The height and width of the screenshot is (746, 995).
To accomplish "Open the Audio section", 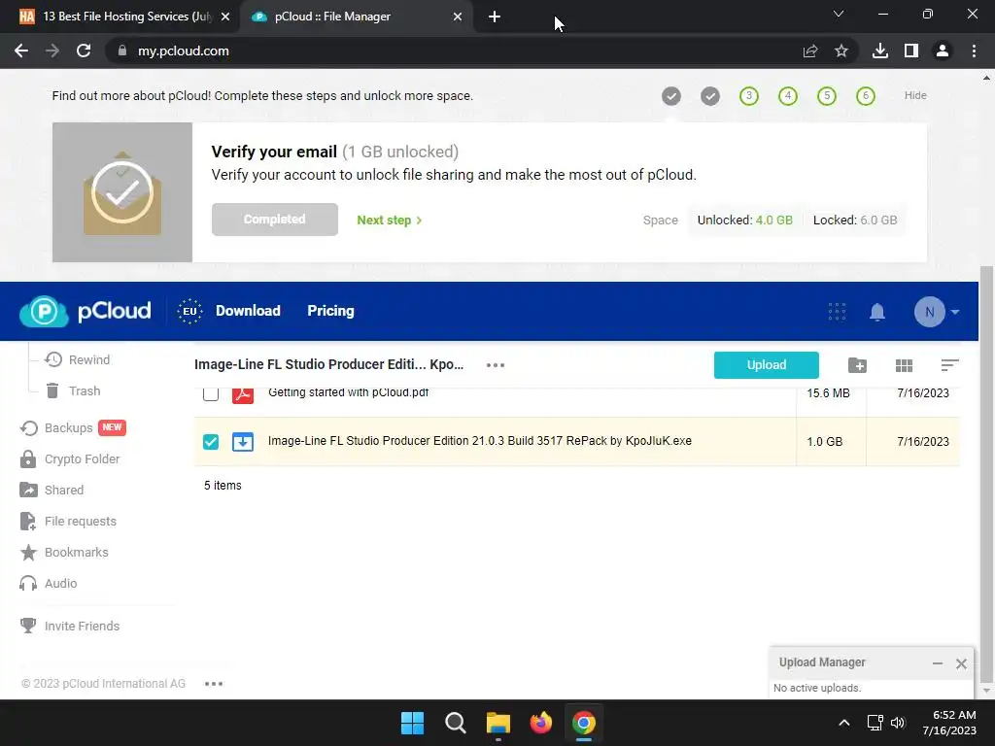I will [x=49, y=583].
